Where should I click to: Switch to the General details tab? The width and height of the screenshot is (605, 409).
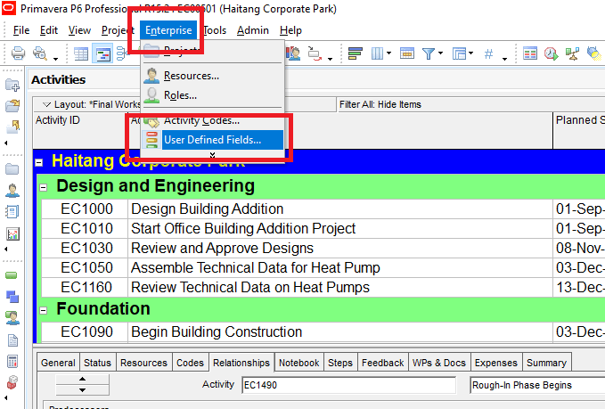[x=58, y=363]
